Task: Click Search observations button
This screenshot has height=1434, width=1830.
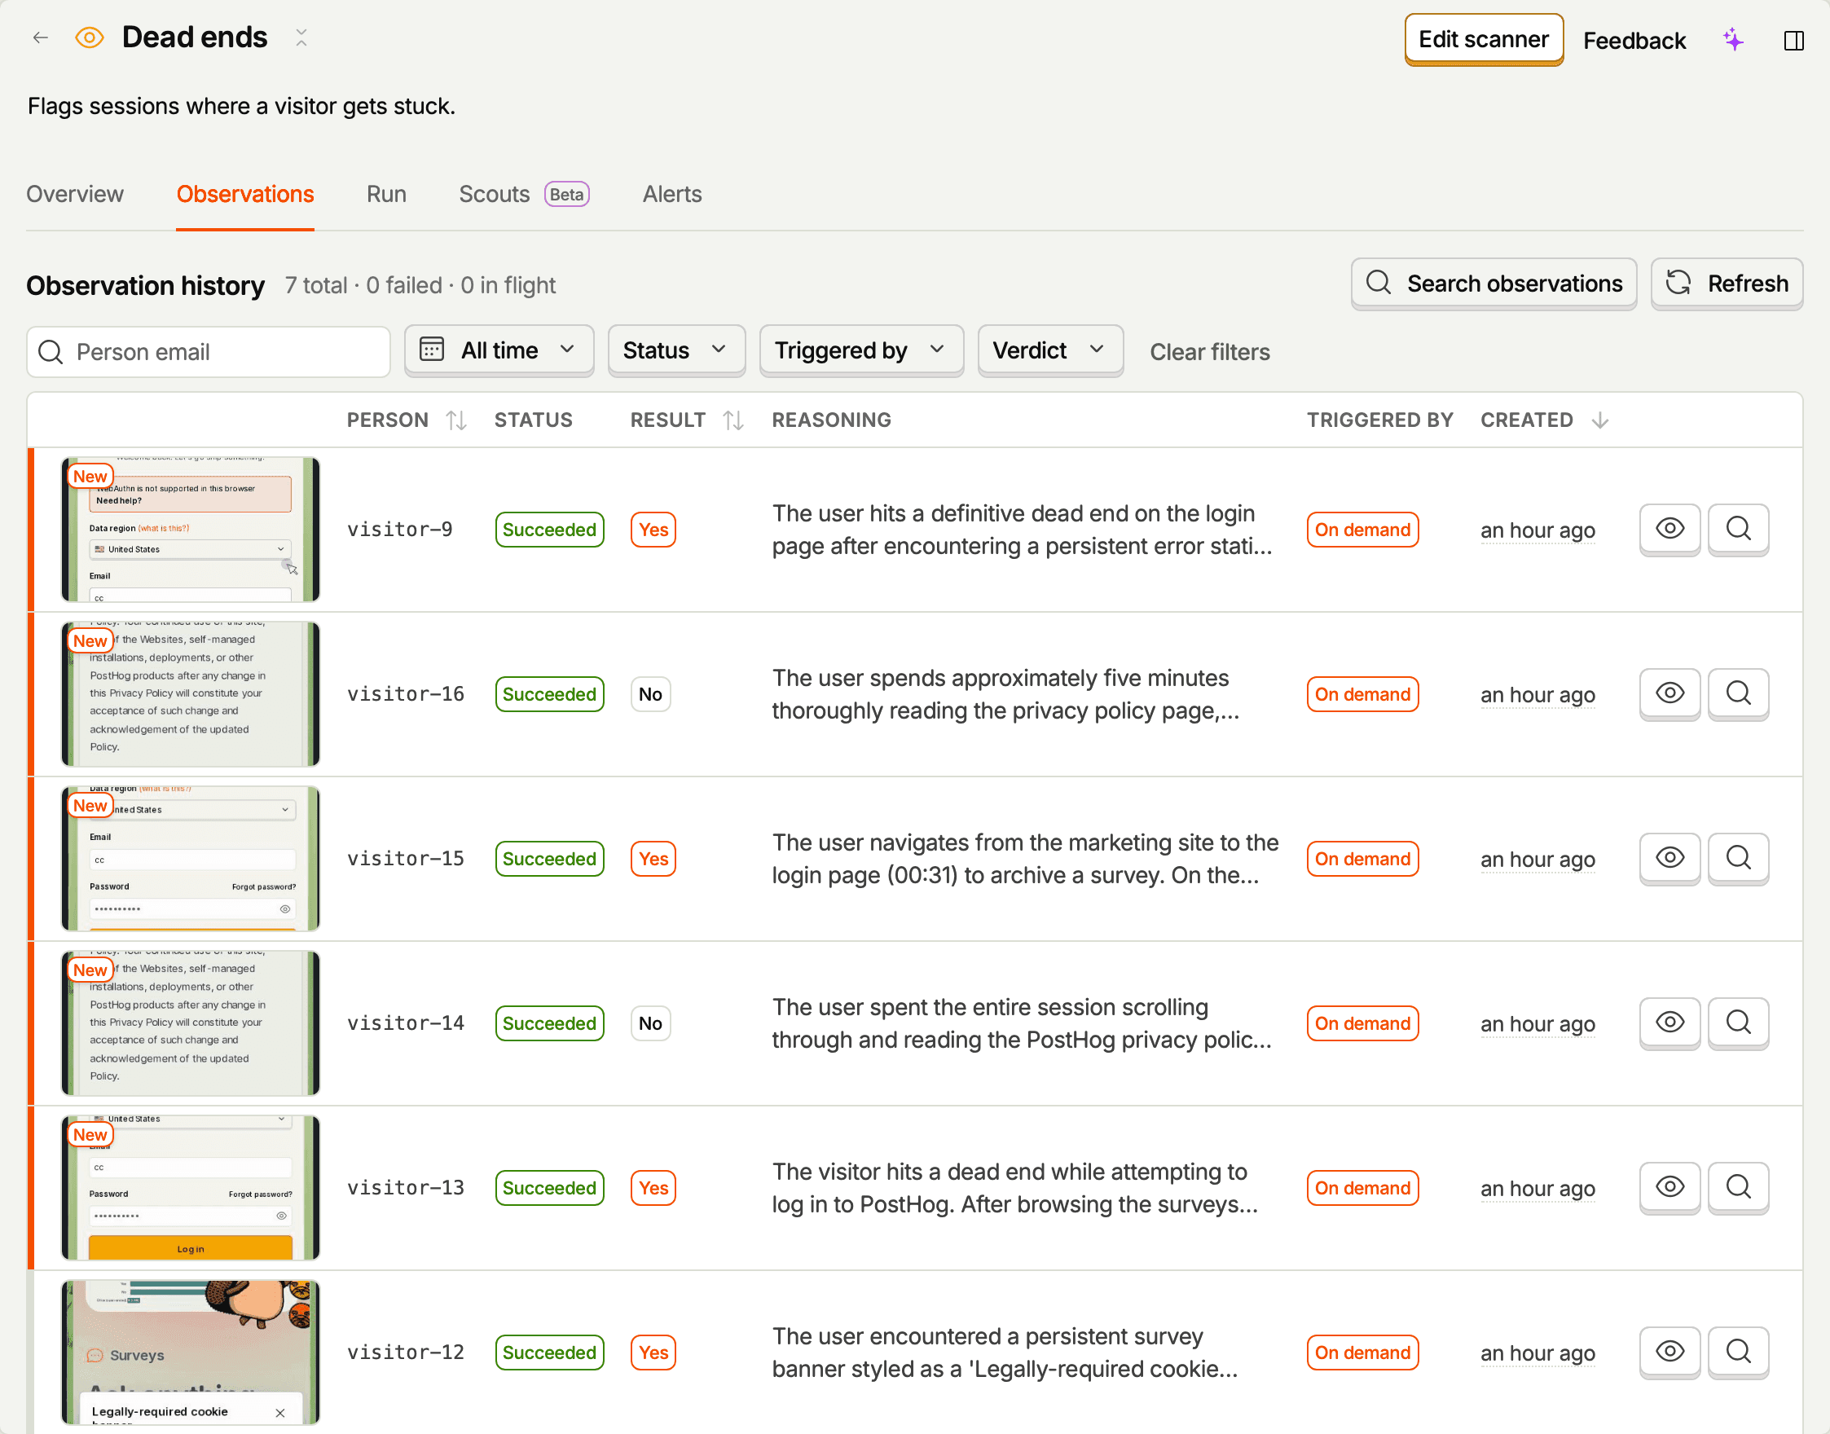Action: point(1493,284)
